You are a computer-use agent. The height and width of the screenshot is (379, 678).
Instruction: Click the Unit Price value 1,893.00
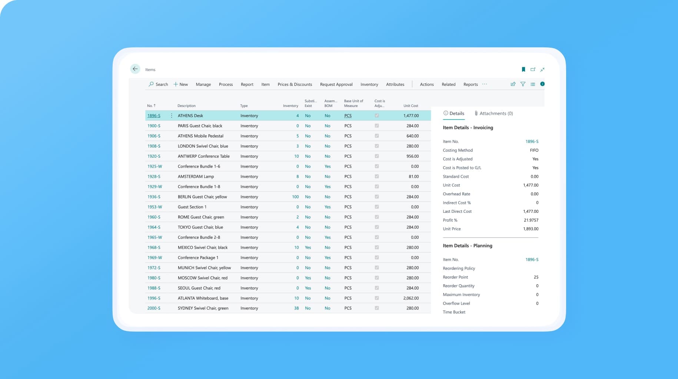[531, 229]
